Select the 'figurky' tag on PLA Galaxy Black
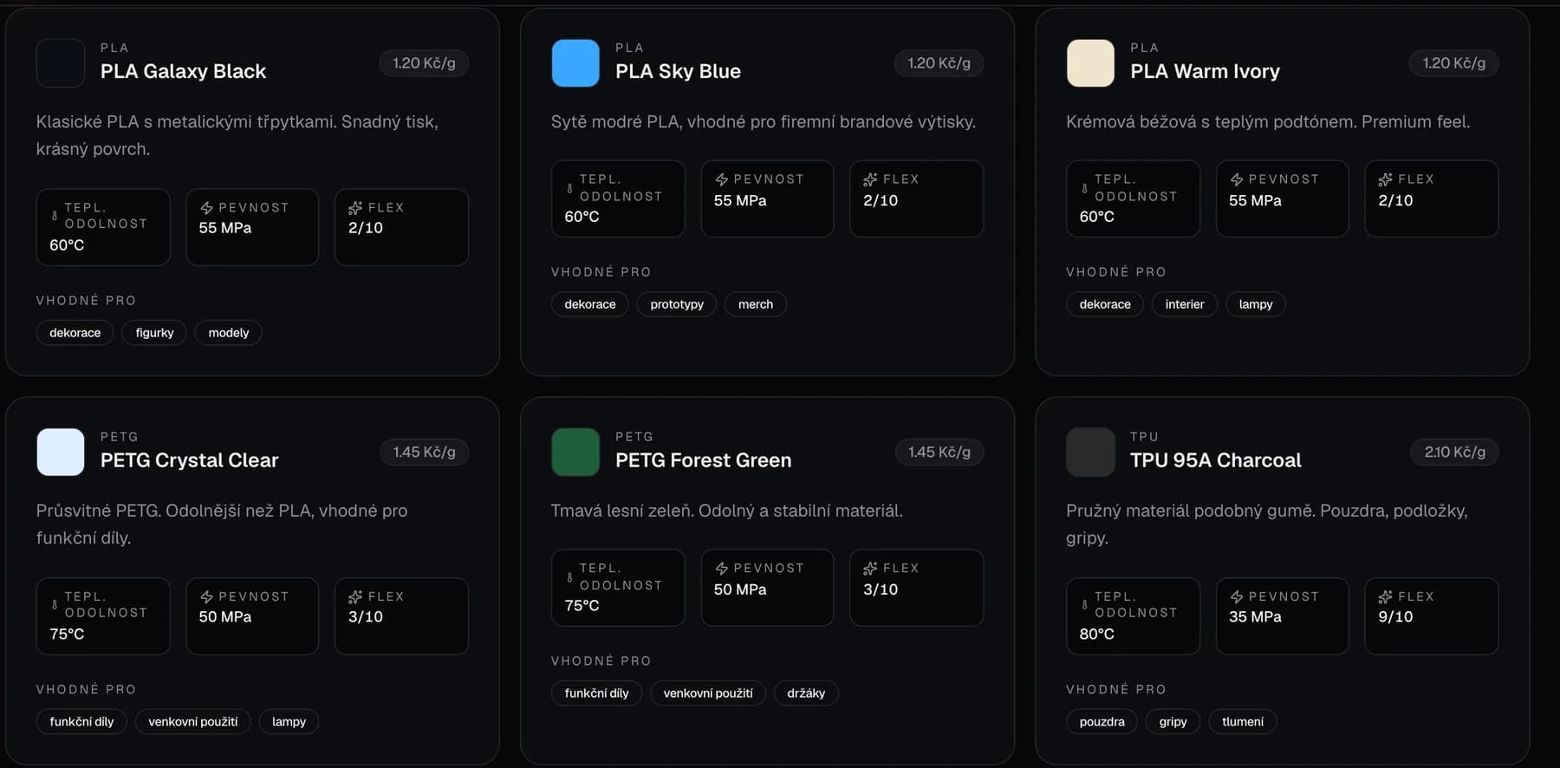This screenshot has width=1560, height=768. (x=154, y=333)
